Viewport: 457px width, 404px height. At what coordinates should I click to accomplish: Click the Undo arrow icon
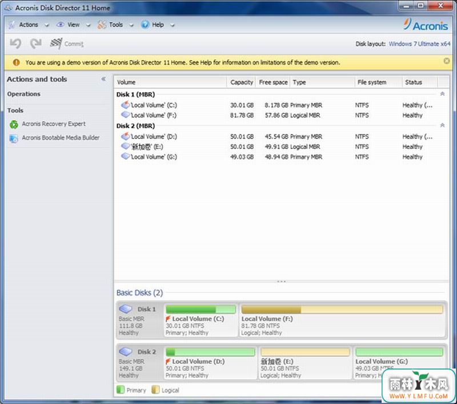(15, 44)
